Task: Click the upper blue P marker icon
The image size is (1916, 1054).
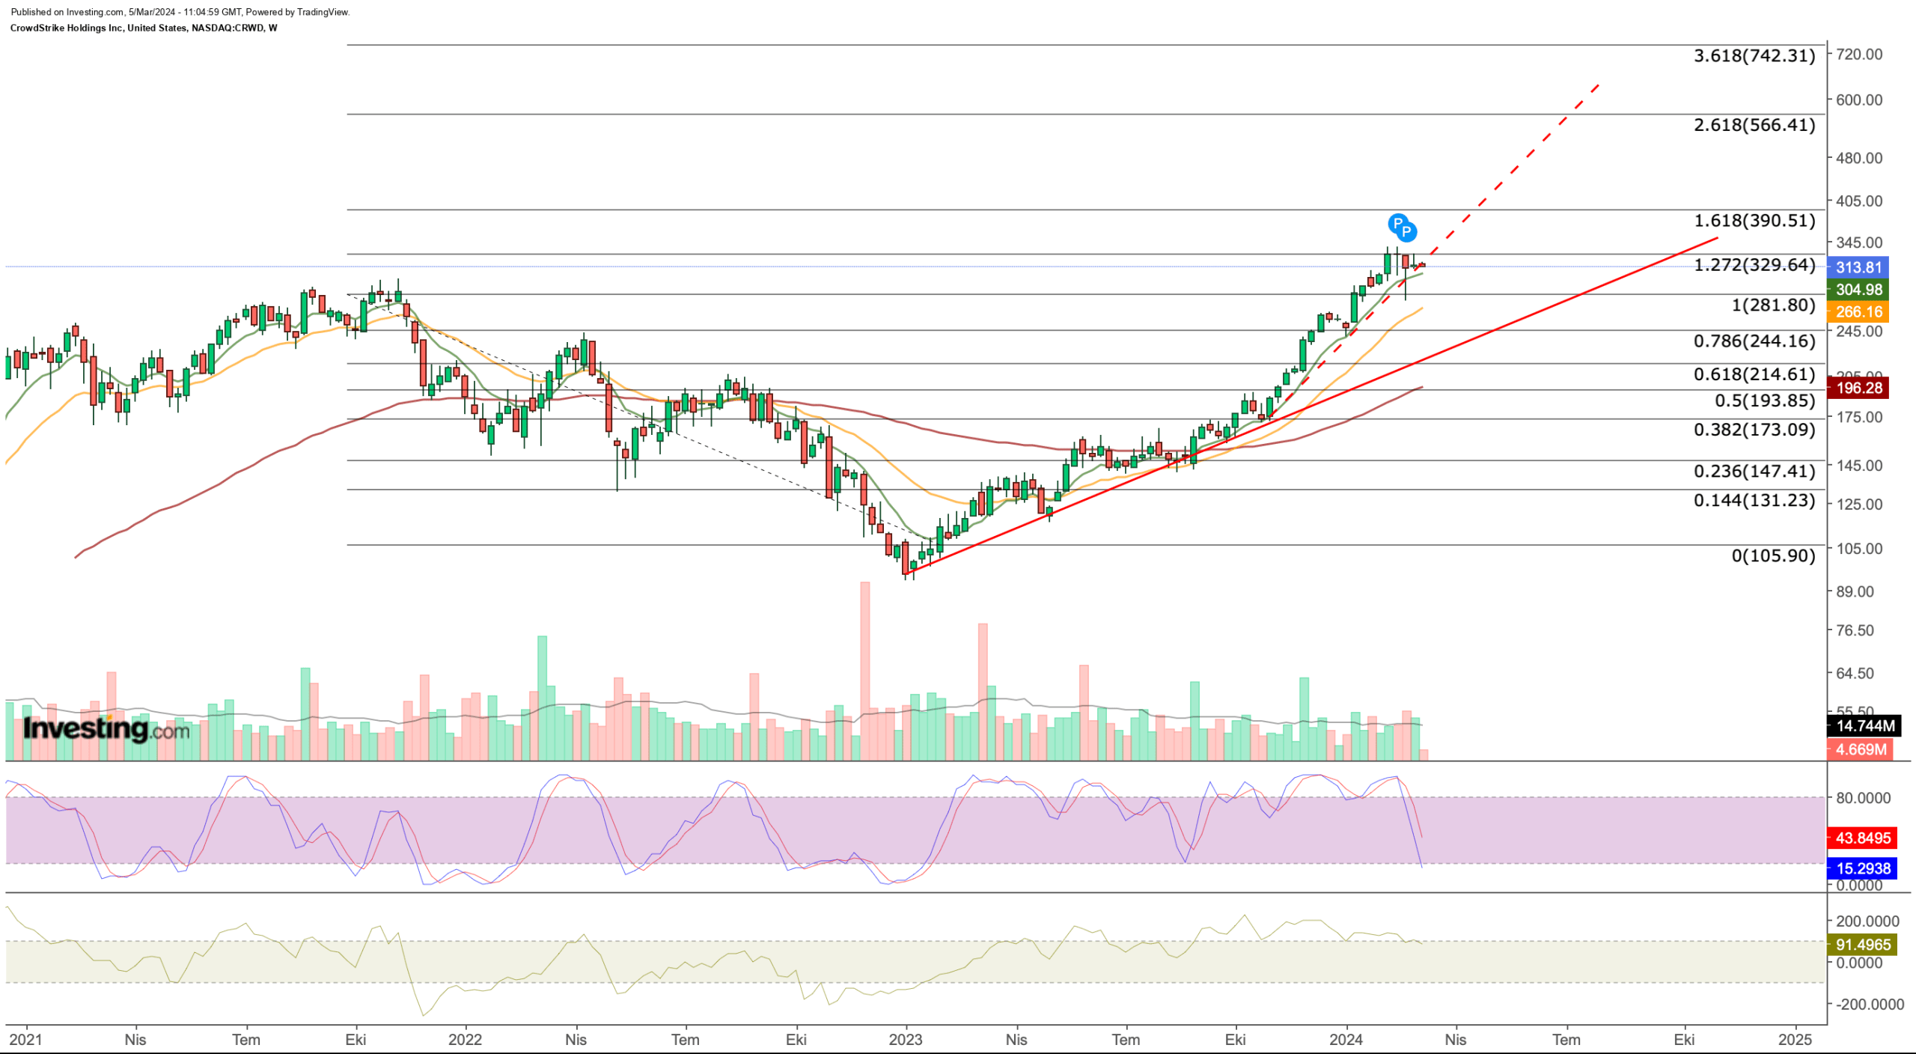Action: pos(1397,223)
